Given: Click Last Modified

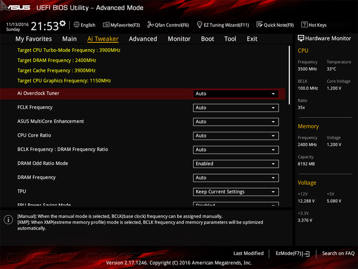Looking at the screenshot, I should pyautogui.click(x=249, y=253).
